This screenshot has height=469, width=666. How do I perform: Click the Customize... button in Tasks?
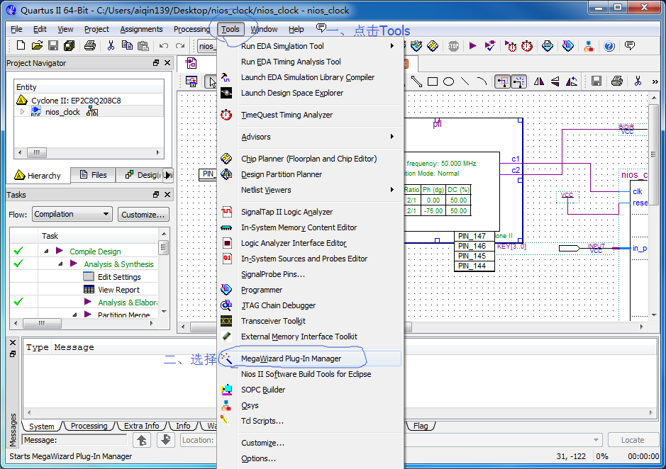143,215
